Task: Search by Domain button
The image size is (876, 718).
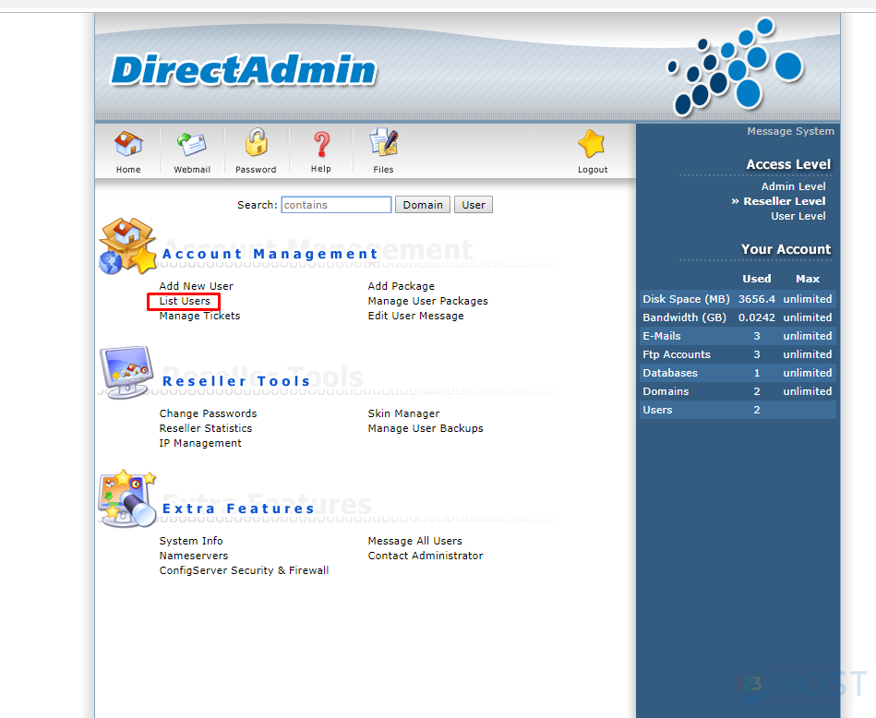Action: pos(423,205)
